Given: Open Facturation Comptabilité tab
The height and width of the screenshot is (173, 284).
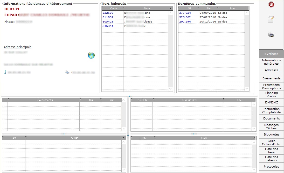Looking at the screenshot, I should (271, 110).
